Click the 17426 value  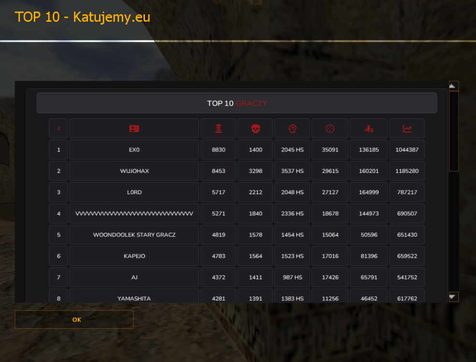[330, 277]
